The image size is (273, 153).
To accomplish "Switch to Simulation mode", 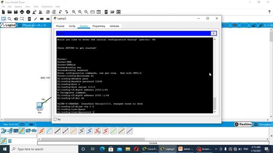I will [x=263, y=125].
